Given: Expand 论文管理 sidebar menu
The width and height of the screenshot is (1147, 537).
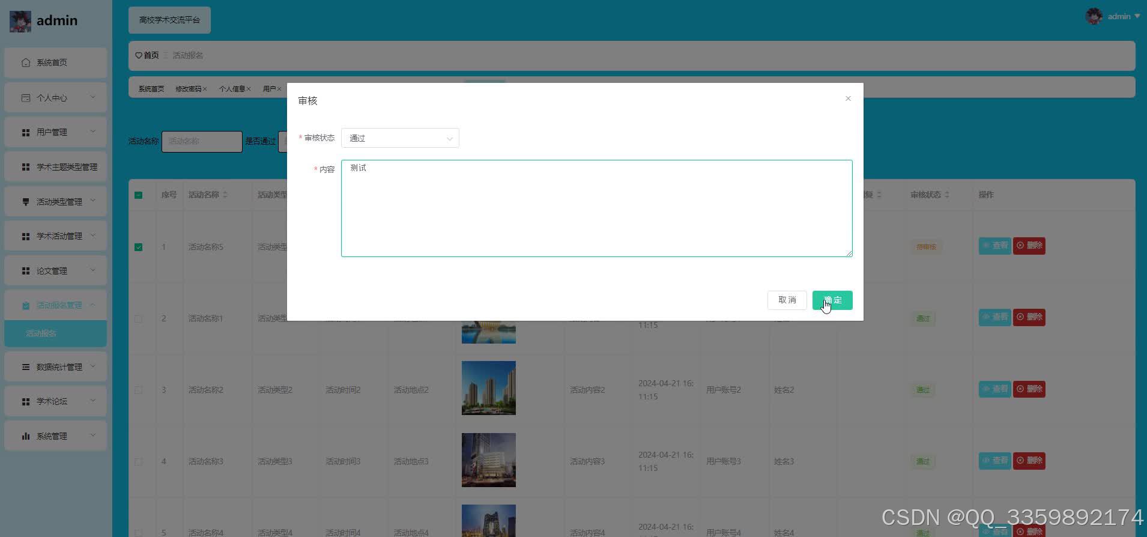Looking at the screenshot, I should (x=55, y=271).
